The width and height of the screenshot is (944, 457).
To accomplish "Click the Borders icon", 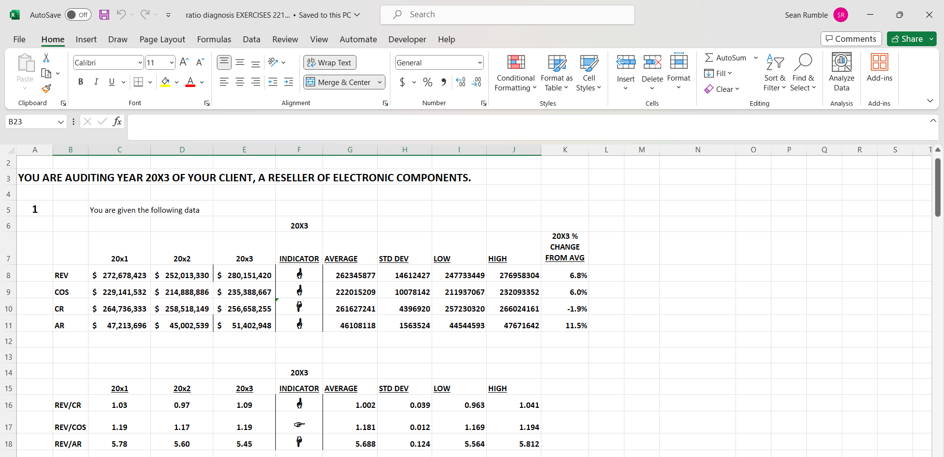I will pos(139,82).
